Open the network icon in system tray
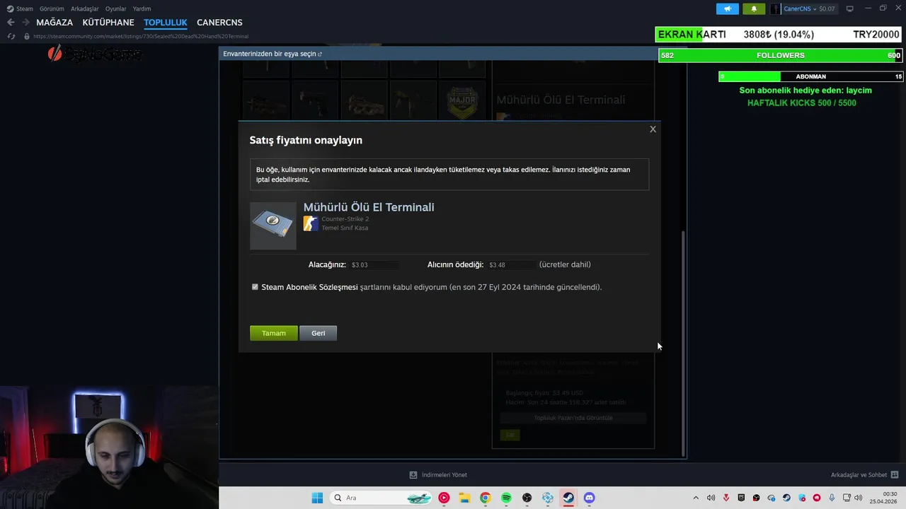The image size is (906, 509). [x=847, y=498]
